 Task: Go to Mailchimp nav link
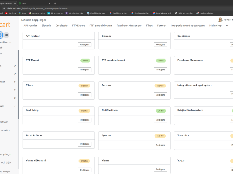click(x=216, y=26)
